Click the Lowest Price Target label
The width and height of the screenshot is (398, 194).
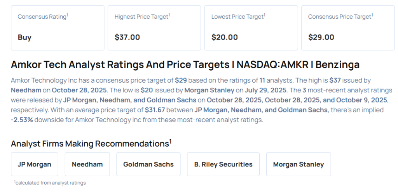click(x=238, y=17)
